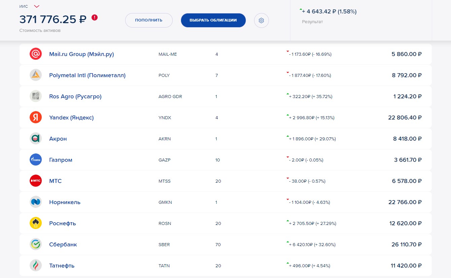Viewport: 451px width, 278px height.
Task: Click the result + 4 643.42 ₽ (1.58%)
Action: pyautogui.click(x=329, y=11)
